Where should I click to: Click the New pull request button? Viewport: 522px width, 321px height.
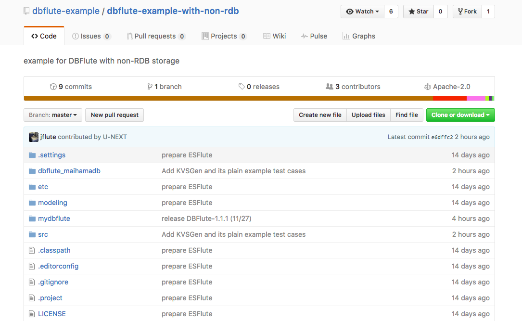click(x=115, y=115)
